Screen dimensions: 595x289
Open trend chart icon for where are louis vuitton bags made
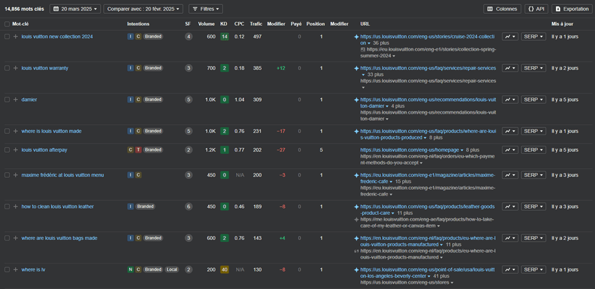click(x=510, y=238)
